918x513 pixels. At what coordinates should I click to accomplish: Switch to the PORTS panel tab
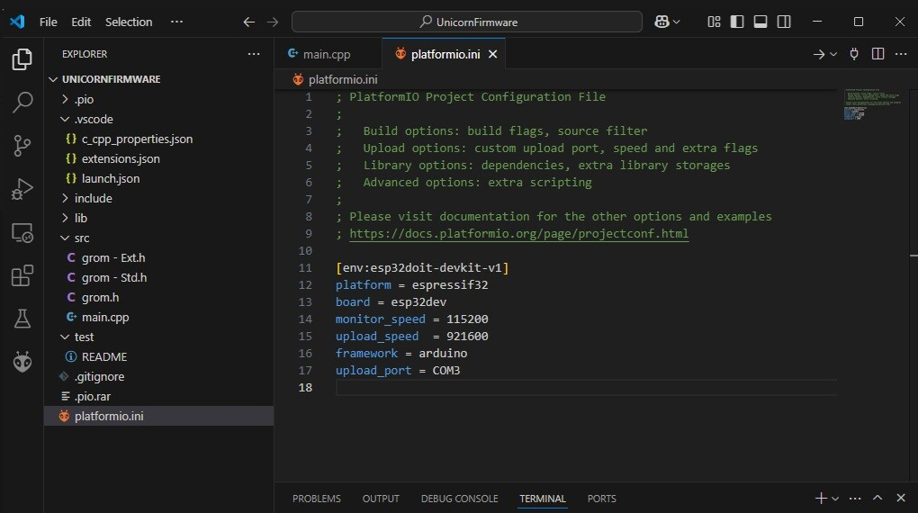tap(602, 499)
